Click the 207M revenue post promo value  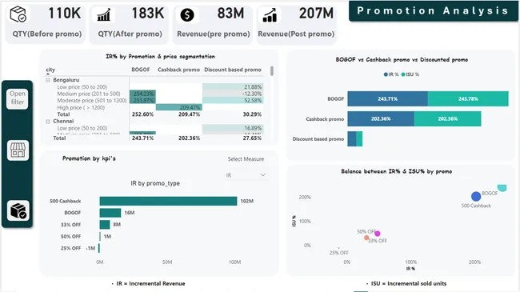click(x=316, y=14)
